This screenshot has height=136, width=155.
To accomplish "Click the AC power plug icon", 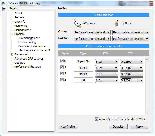I will click(x=78, y=24).
